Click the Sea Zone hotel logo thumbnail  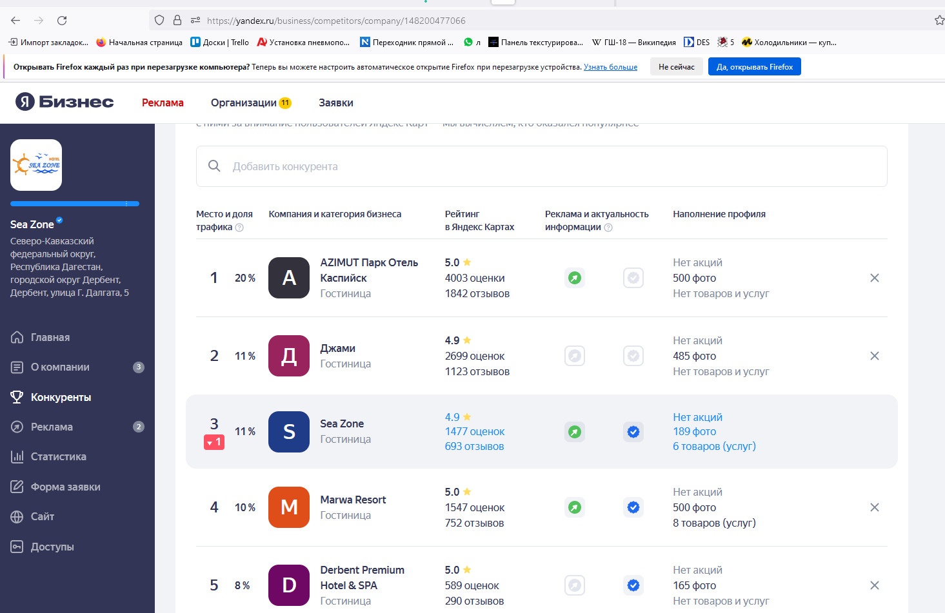point(36,165)
